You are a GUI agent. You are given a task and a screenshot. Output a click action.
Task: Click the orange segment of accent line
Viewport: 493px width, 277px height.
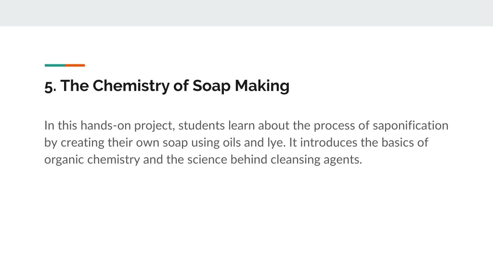tap(75, 65)
